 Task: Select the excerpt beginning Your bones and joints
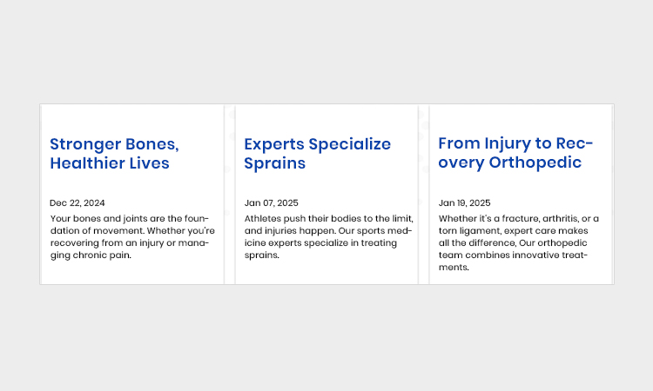pos(132,236)
